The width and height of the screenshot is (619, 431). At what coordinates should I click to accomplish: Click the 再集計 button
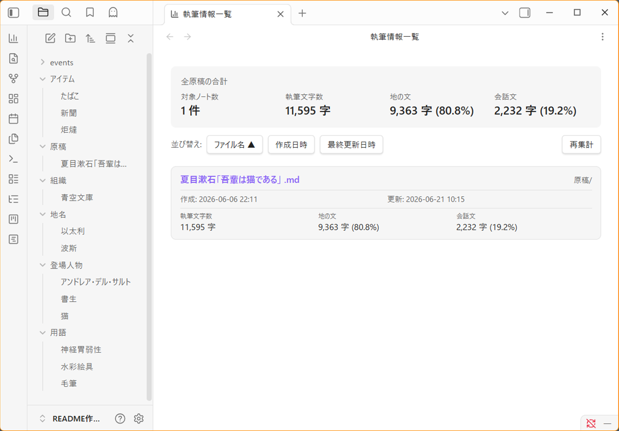pyautogui.click(x=581, y=145)
